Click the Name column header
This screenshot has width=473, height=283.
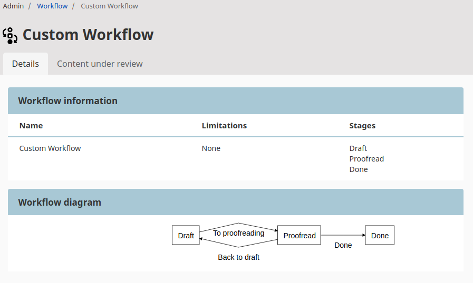[31, 126]
